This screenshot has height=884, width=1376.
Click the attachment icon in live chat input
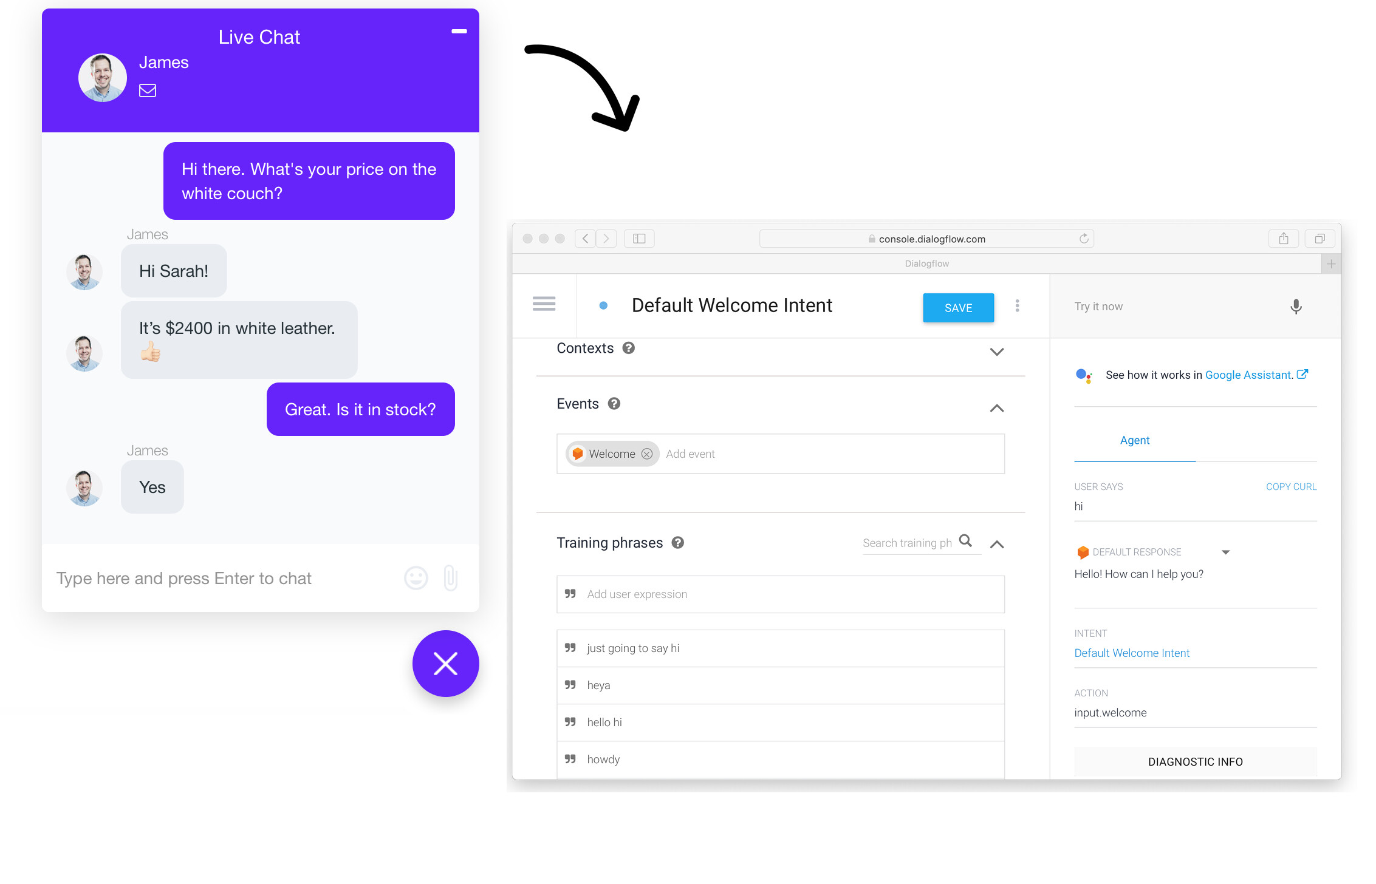[450, 577]
